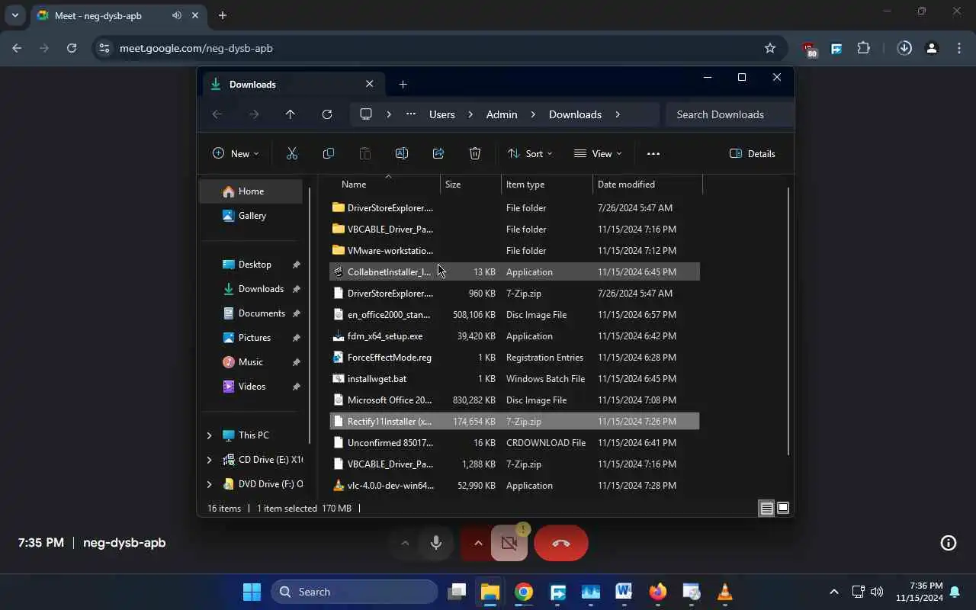Open the View dropdown
This screenshot has width=976, height=610.
pyautogui.click(x=599, y=153)
